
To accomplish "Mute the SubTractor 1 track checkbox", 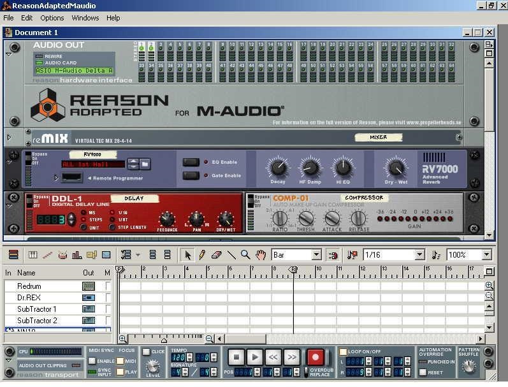I will click(108, 309).
